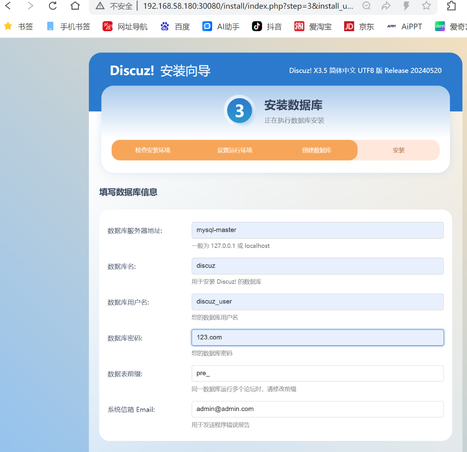
Task: Open the 爱淘宝 bookmark
Action: point(313,26)
